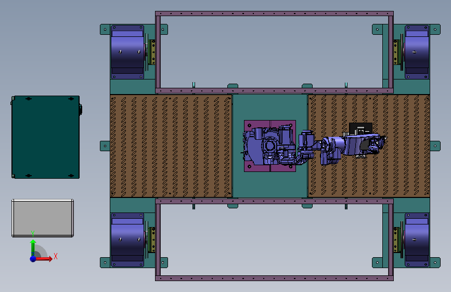The width and height of the screenshot is (451, 292).
Task: Select the dark green control cabinet
Action: pos(45,137)
